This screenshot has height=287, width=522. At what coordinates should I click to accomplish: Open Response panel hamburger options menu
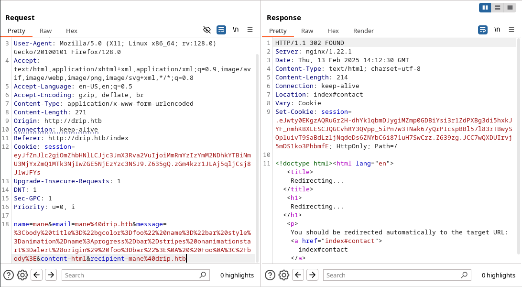(x=511, y=30)
